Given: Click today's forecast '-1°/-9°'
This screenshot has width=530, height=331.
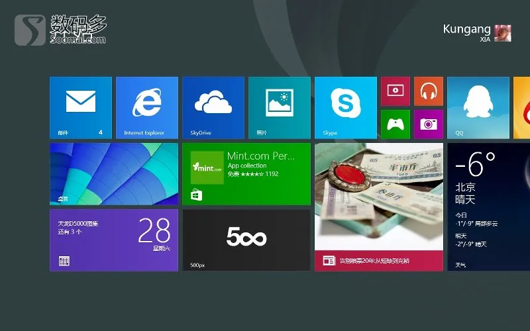Looking at the screenshot, I should click(464, 224).
